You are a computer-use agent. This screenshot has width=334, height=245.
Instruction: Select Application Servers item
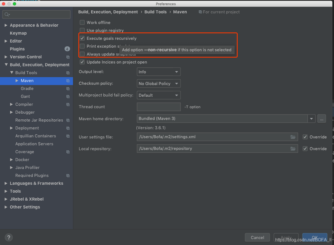34,144
